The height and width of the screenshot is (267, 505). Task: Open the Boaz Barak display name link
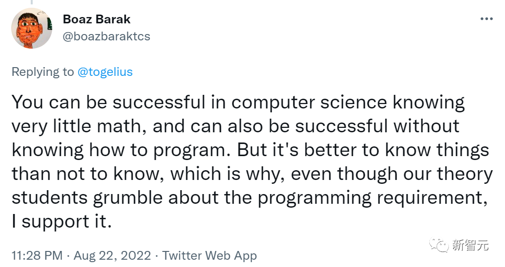point(97,19)
